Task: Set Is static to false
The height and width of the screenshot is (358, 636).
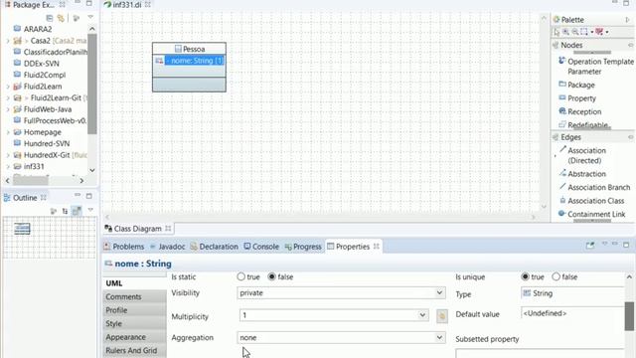Action: 271,276
